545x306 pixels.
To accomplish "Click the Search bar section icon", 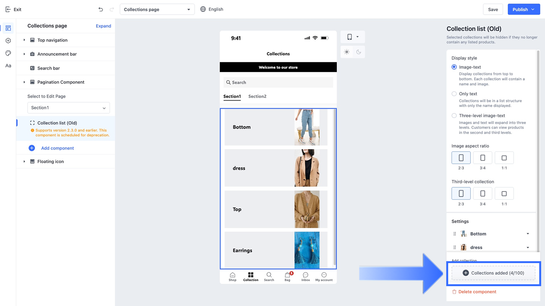I will coord(32,68).
